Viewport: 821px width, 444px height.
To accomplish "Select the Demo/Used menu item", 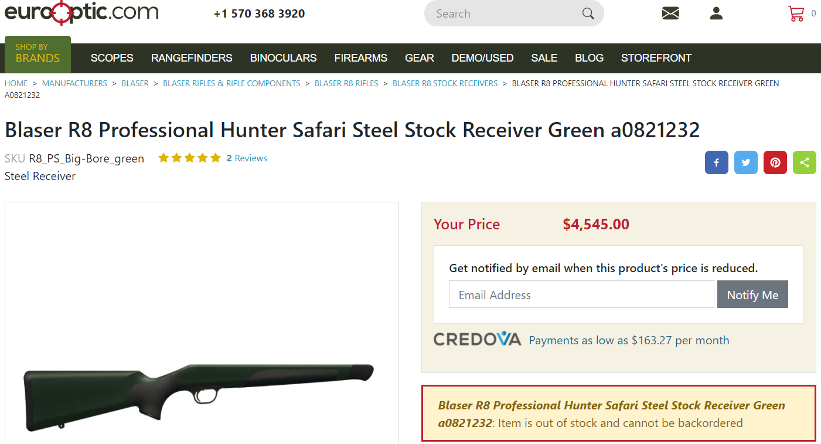I will coord(482,58).
